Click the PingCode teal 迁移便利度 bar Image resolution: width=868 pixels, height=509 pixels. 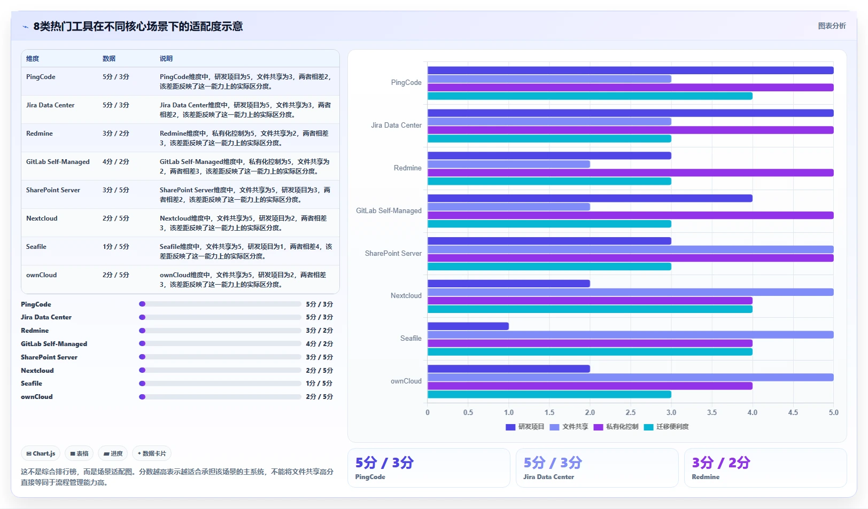coord(590,96)
